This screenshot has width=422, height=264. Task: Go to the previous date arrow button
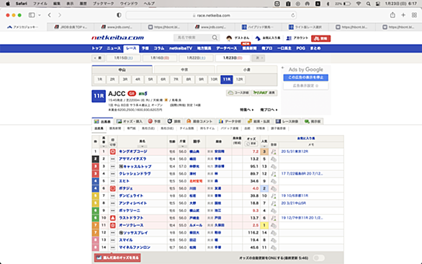98,58
